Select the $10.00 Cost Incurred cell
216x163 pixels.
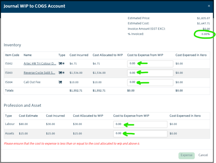(x=74, y=82)
